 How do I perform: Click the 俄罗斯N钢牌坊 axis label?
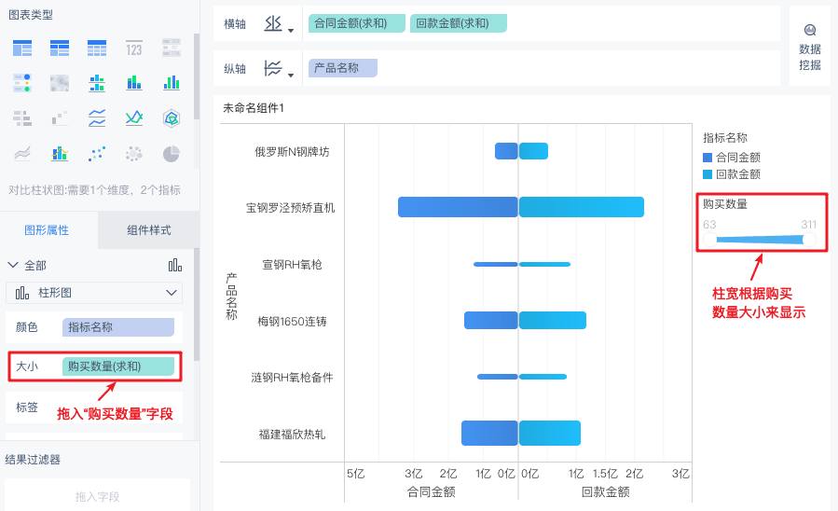(292, 152)
